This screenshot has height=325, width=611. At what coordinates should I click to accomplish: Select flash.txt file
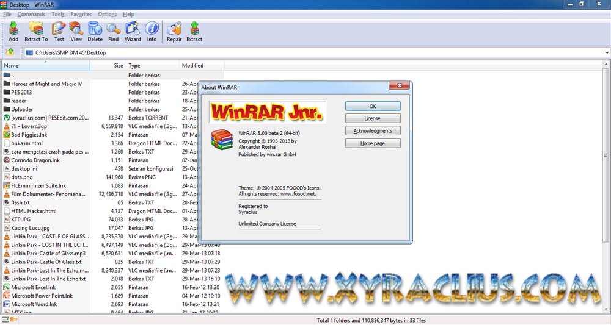pos(16,202)
